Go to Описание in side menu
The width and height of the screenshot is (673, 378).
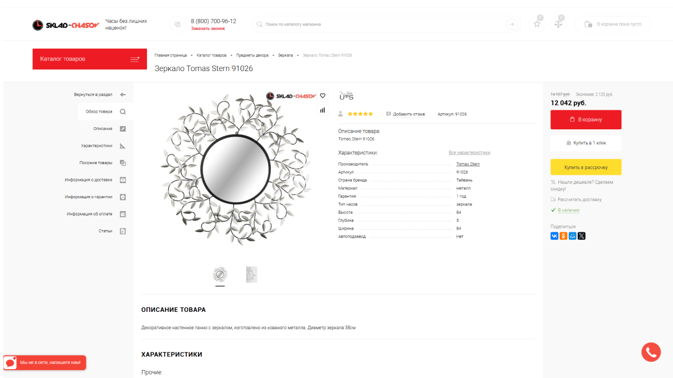103,129
